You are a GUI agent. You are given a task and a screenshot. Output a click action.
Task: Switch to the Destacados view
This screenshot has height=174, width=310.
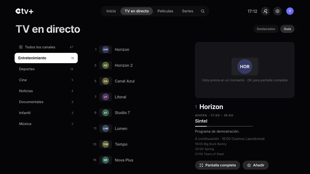(266, 29)
